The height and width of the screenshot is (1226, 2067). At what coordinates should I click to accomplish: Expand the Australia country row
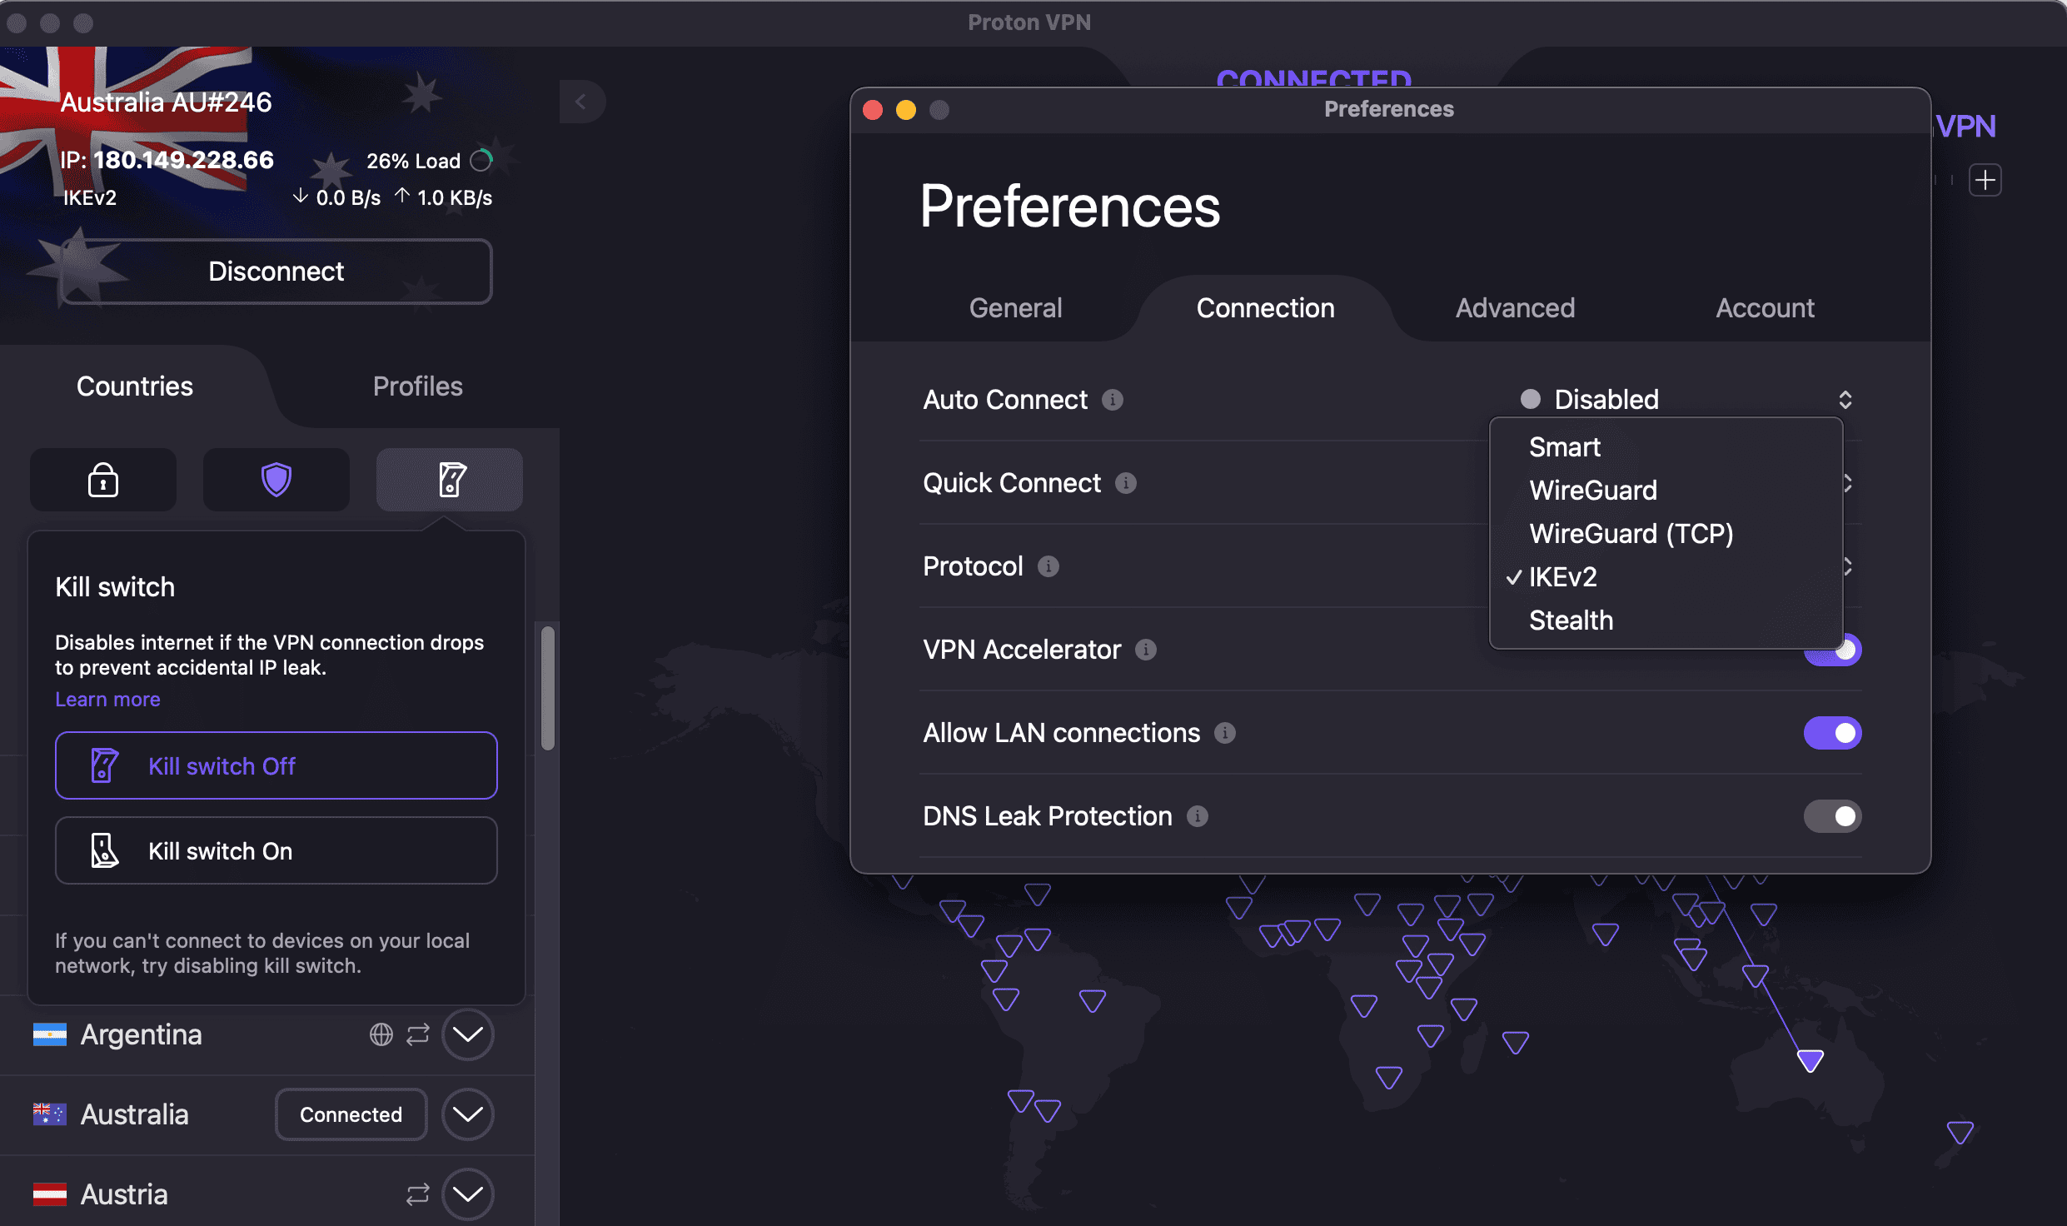pos(467,1114)
